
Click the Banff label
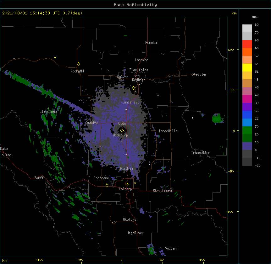tap(39, 178)
